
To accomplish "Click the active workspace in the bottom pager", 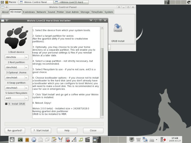I will [97, 140].
